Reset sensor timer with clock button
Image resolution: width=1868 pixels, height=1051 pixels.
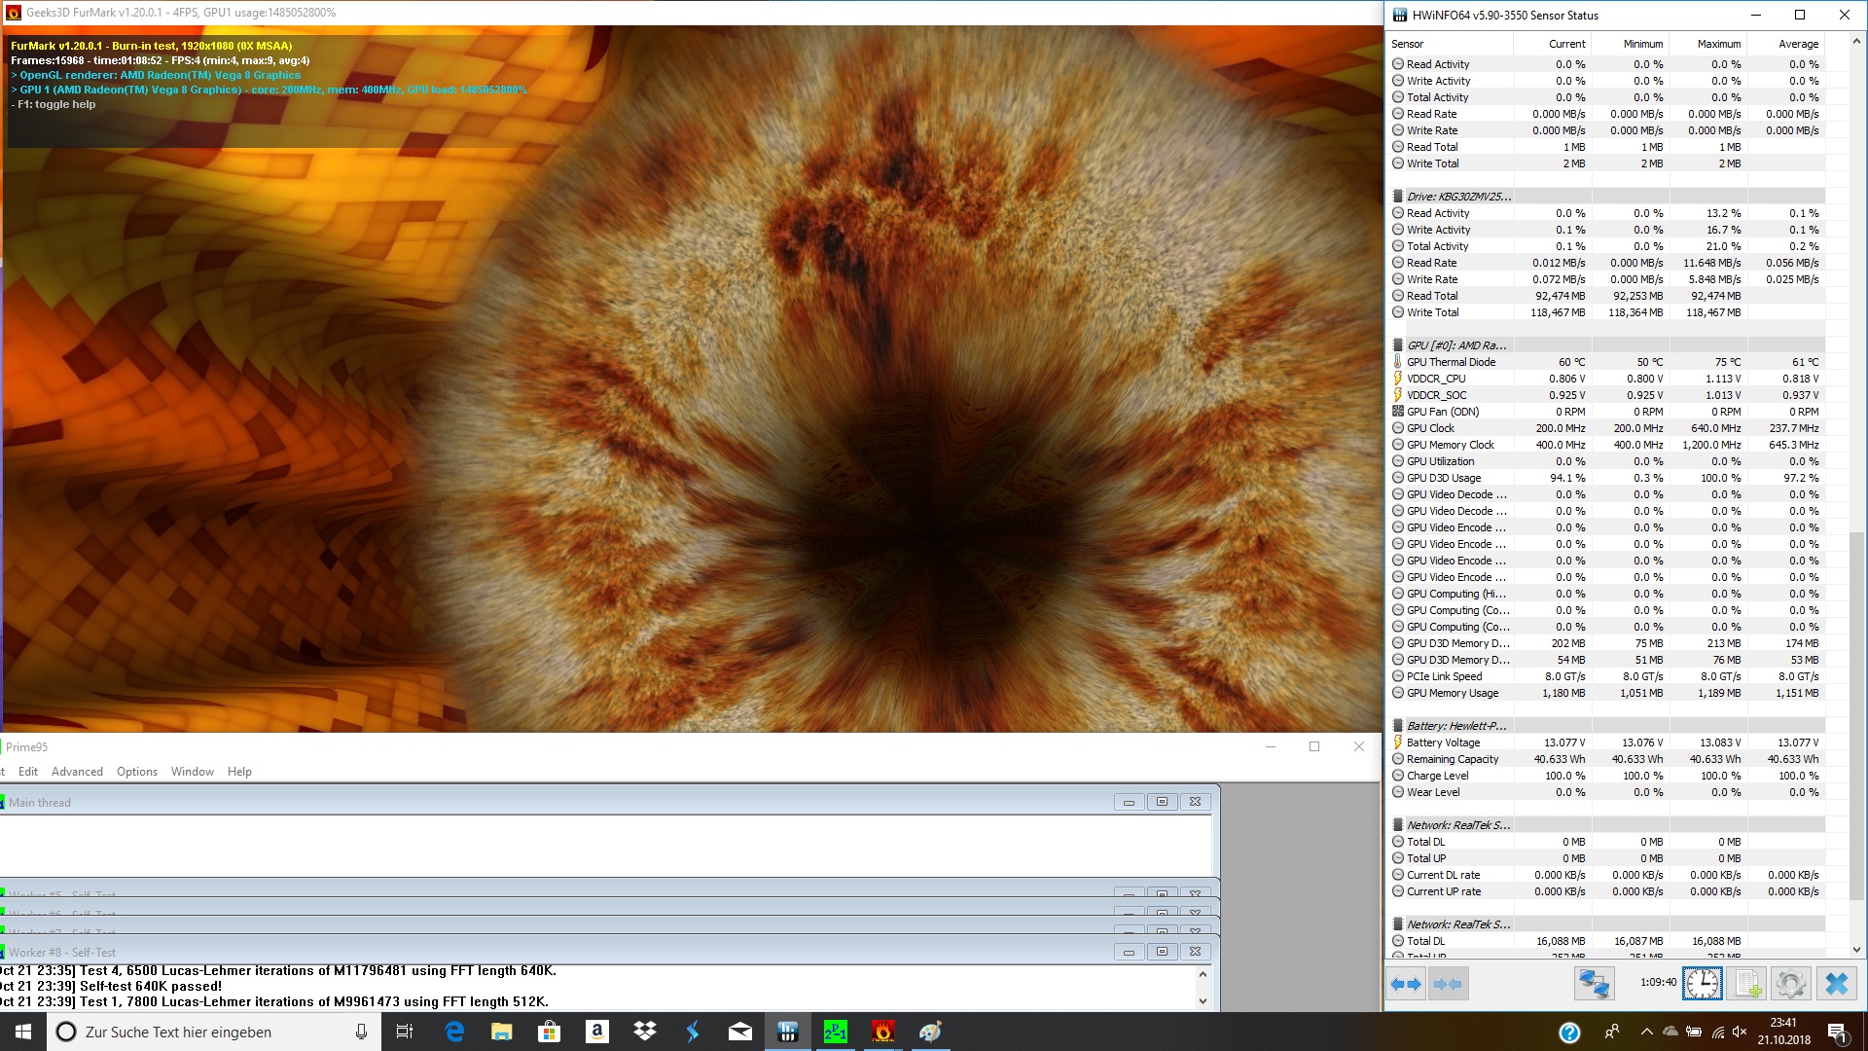point(1702,984)
